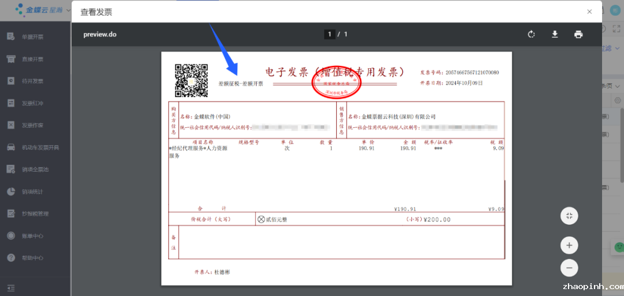624x296 pixels.
Task: Open 机动车发票开具 in sidebar
Action: pos(40,147)
